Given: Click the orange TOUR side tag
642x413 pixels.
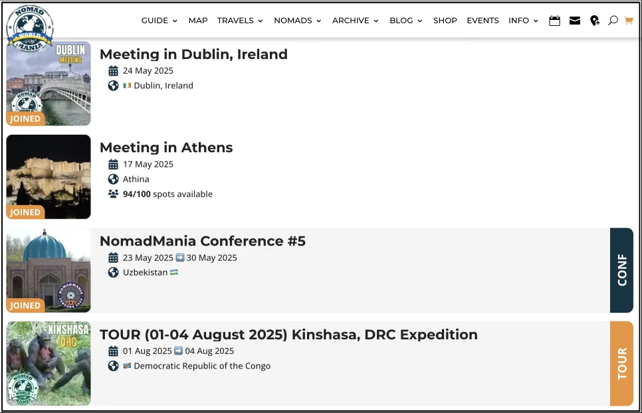Looking at the screenshot, I should tap(621, 363).
